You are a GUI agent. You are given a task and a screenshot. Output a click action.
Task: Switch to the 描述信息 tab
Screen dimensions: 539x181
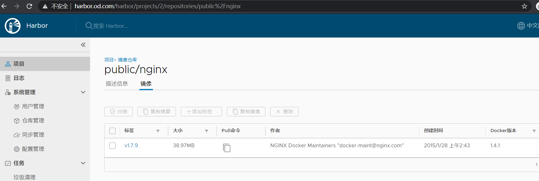pos(117,84)
